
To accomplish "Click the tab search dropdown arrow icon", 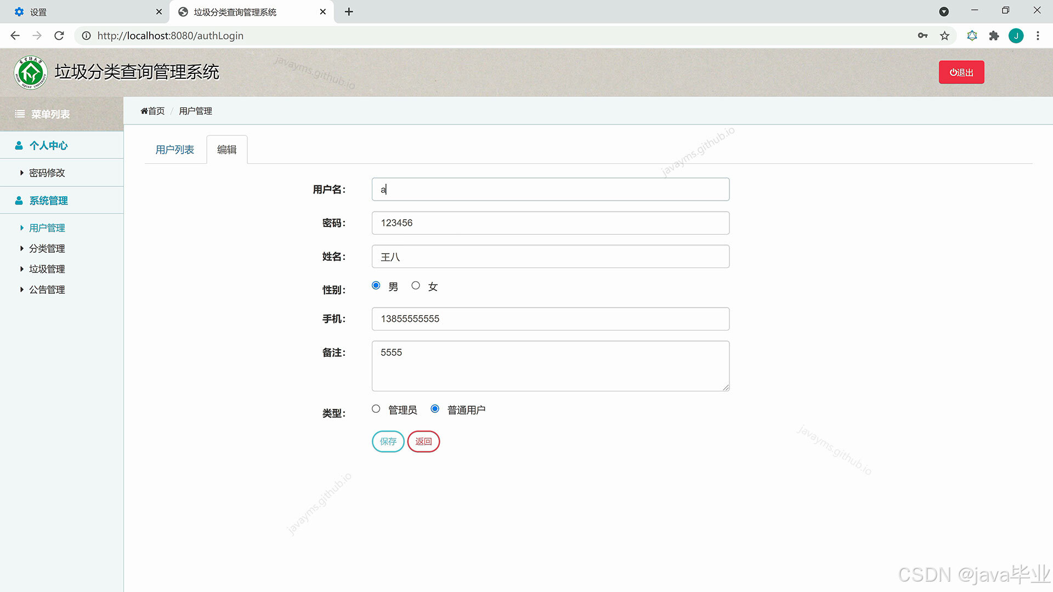I will (944, 12).
